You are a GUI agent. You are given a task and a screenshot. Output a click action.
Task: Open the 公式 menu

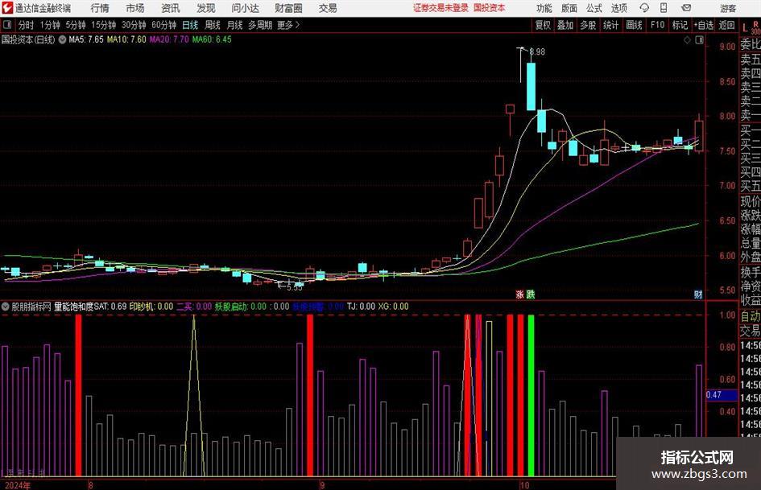593,8
